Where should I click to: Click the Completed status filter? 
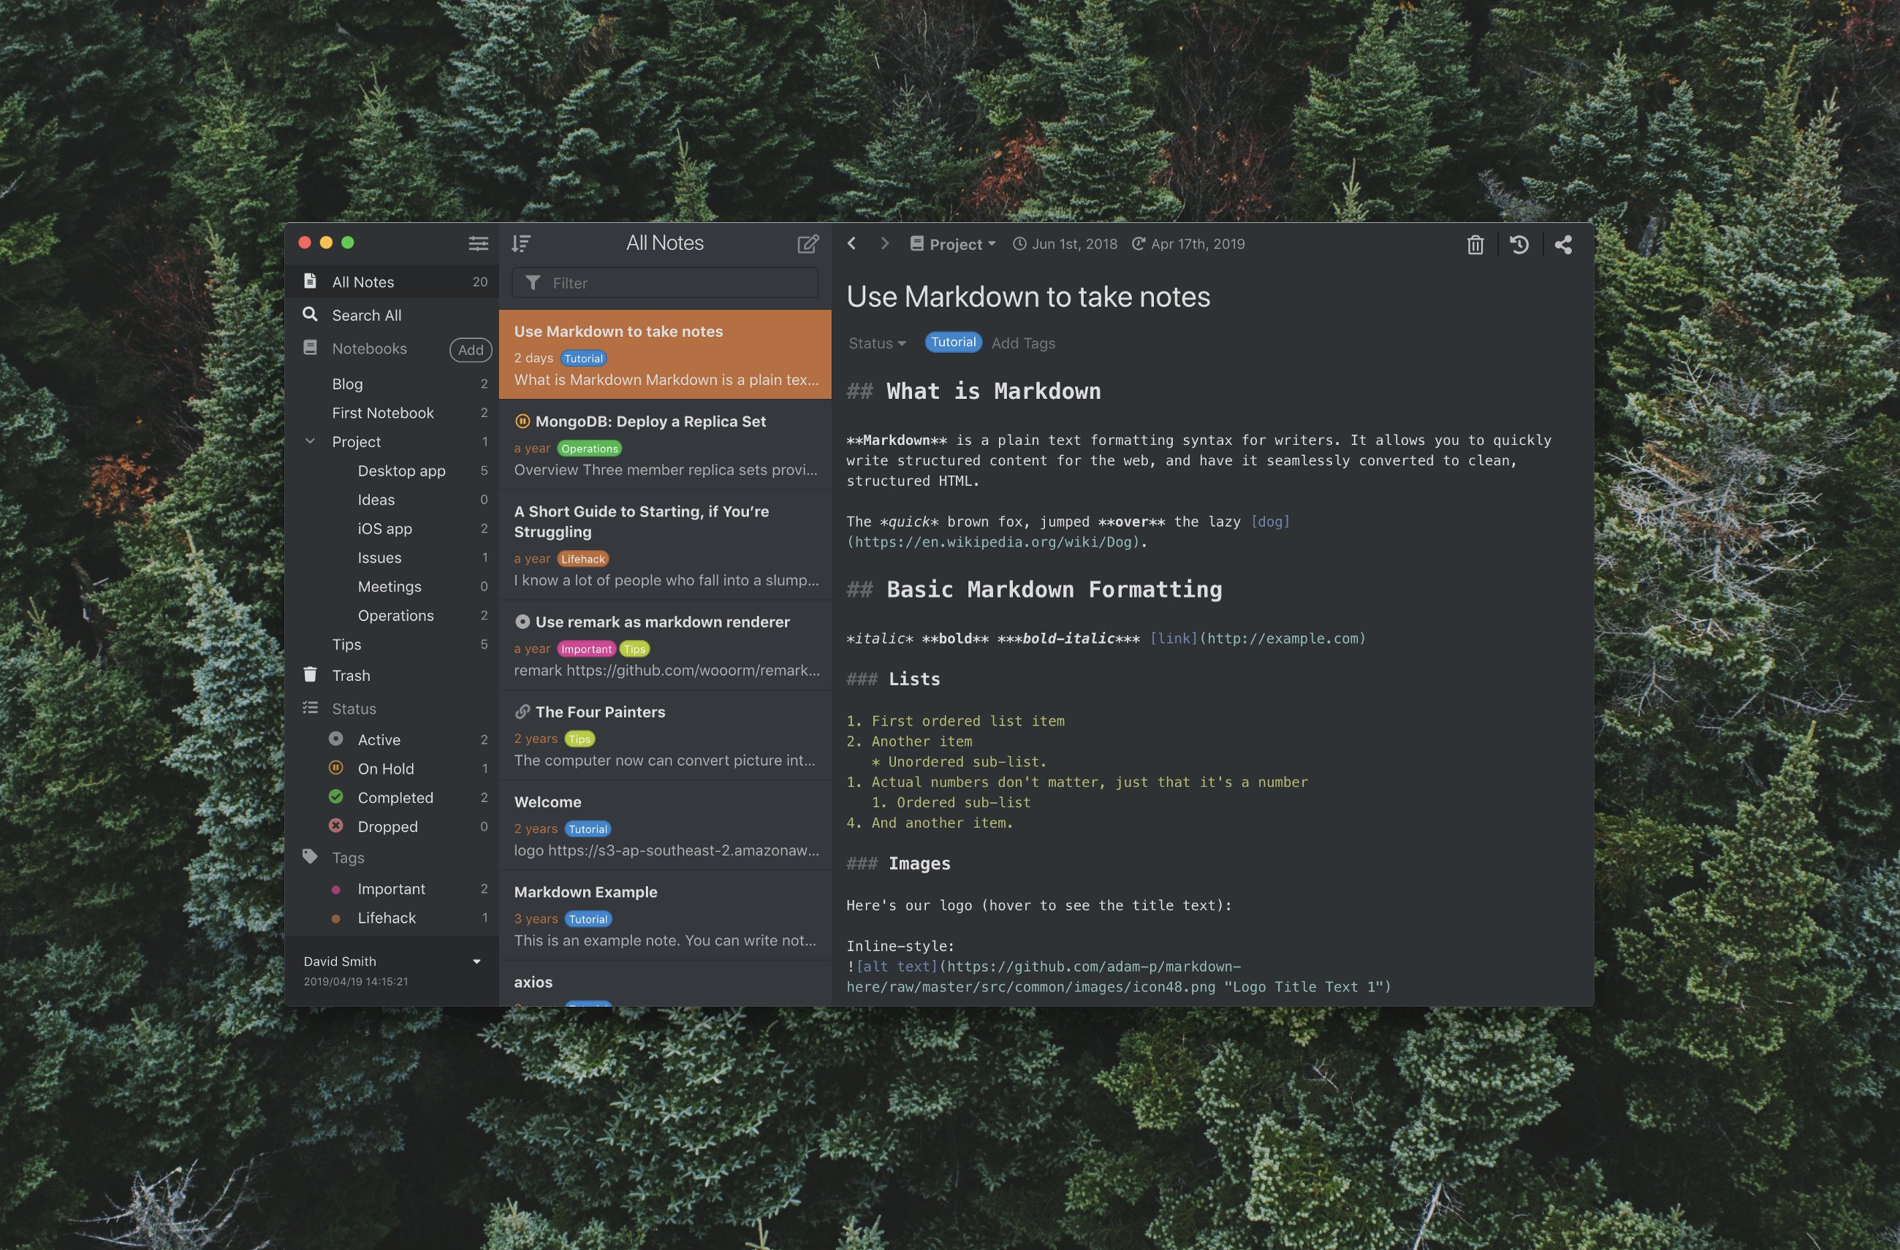pos(395,796)
